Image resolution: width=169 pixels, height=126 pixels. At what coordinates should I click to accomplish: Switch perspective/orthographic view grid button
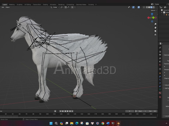[155, 35]
